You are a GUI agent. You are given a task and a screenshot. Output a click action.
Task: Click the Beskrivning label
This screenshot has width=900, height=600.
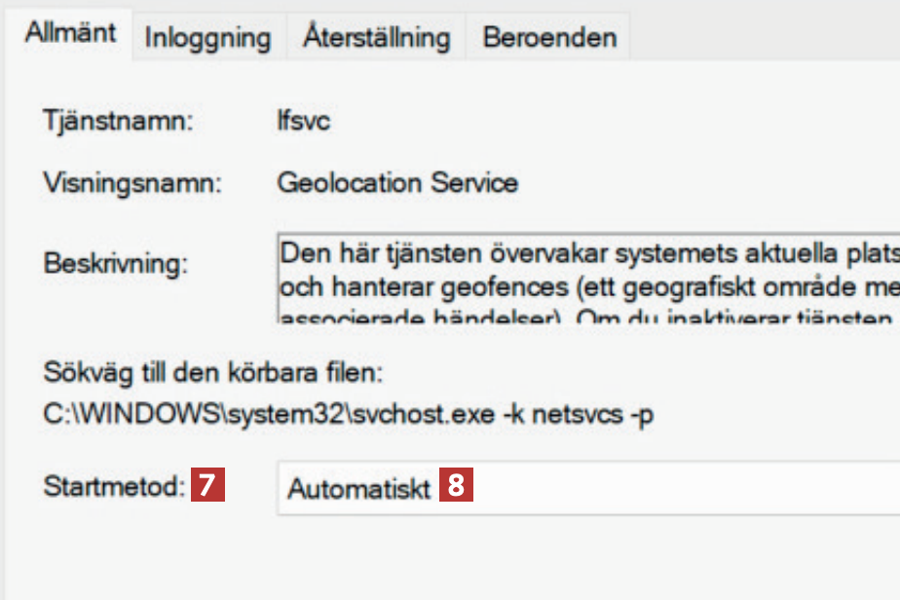(116, 264)
